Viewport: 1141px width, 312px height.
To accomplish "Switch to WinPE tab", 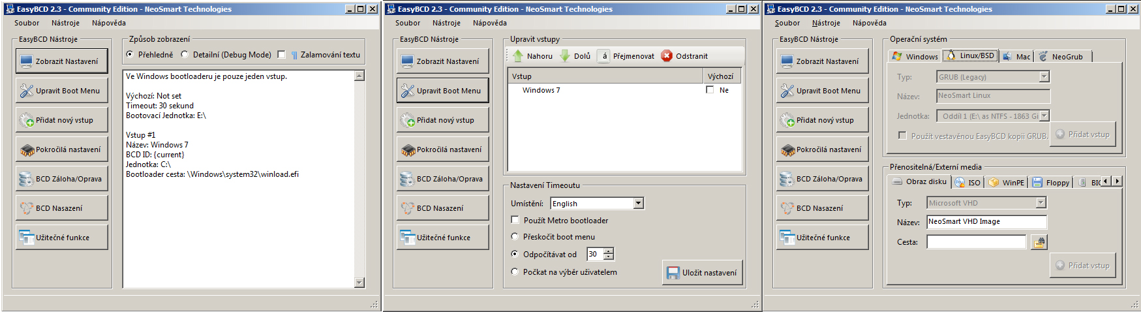I will [x=1007, y=183].
